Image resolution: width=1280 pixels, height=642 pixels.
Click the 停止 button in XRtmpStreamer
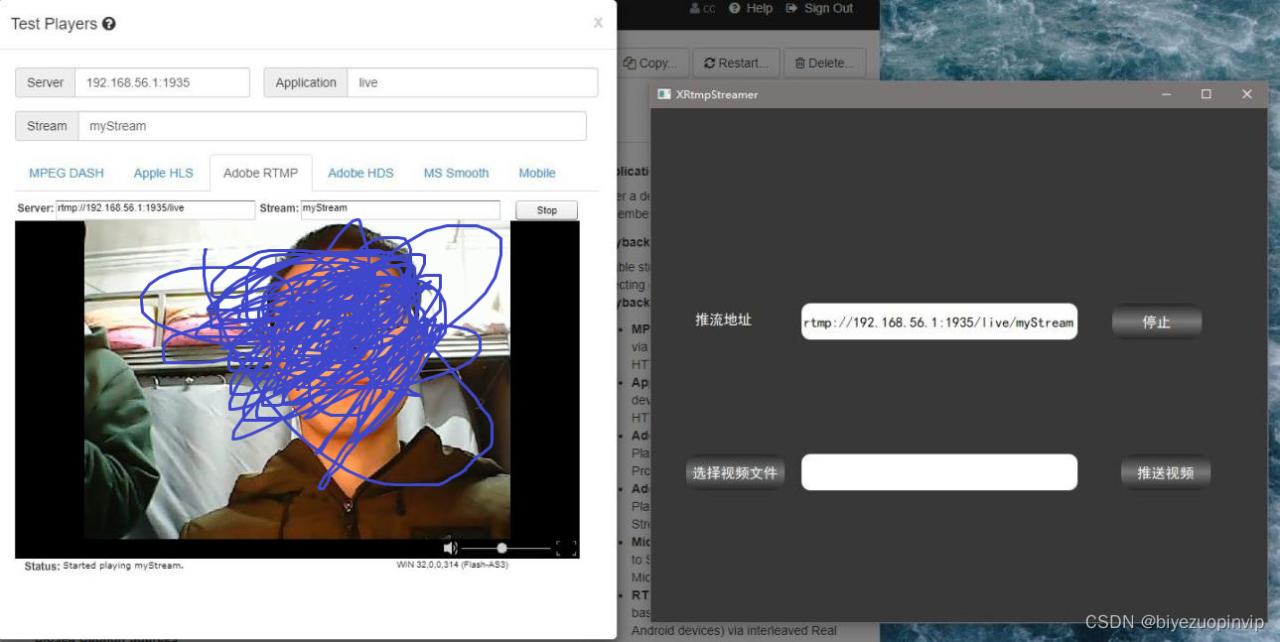coord(1156,321)
